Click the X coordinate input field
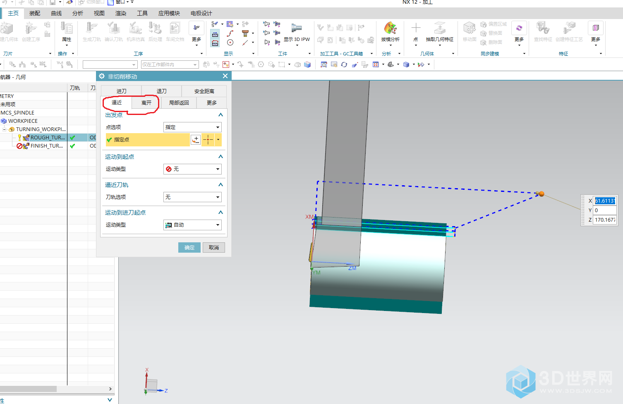Image resolution: width=623 pixels, height=404 pixels. coord(605,201)
